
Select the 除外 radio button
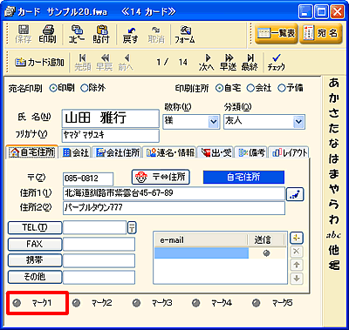pyautogui.click(x=84, y=88)
